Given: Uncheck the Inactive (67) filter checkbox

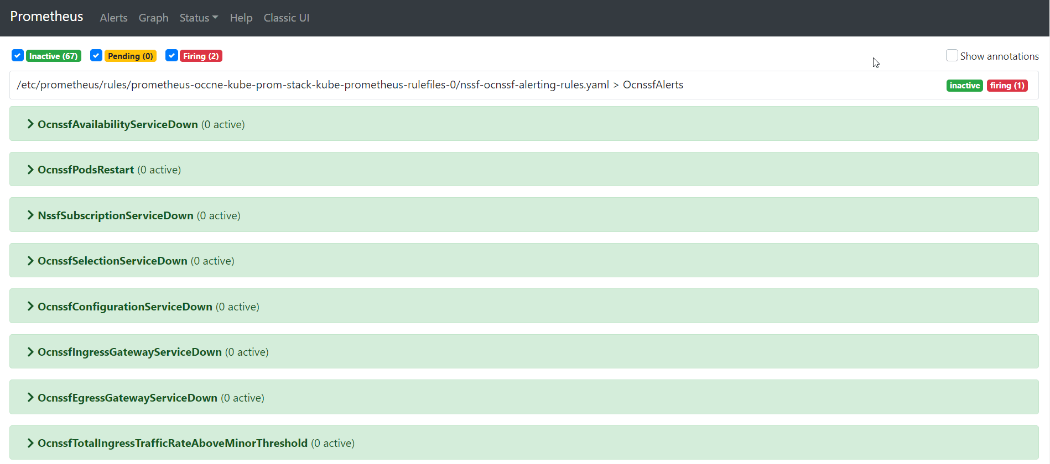Looking at the screenshot, I should pos(18,55).
